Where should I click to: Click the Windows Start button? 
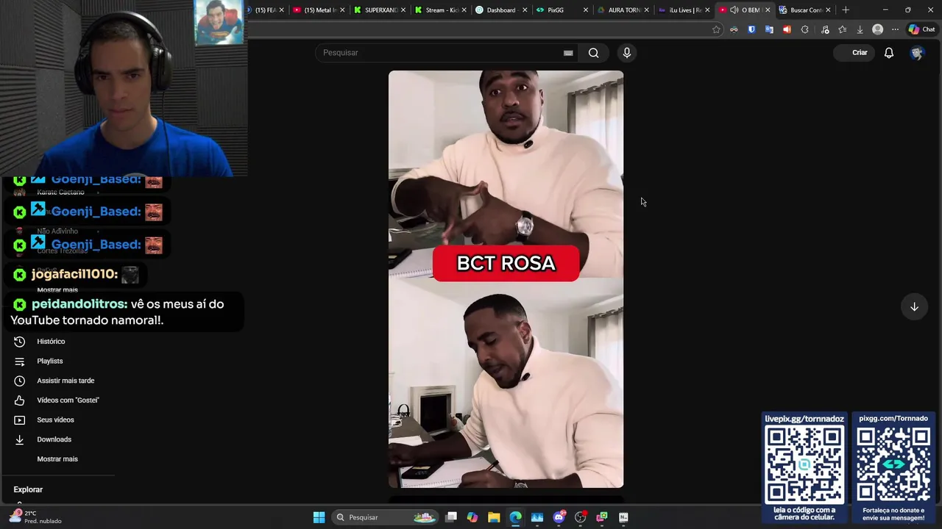pyautogui.click(x=319, y=517)
